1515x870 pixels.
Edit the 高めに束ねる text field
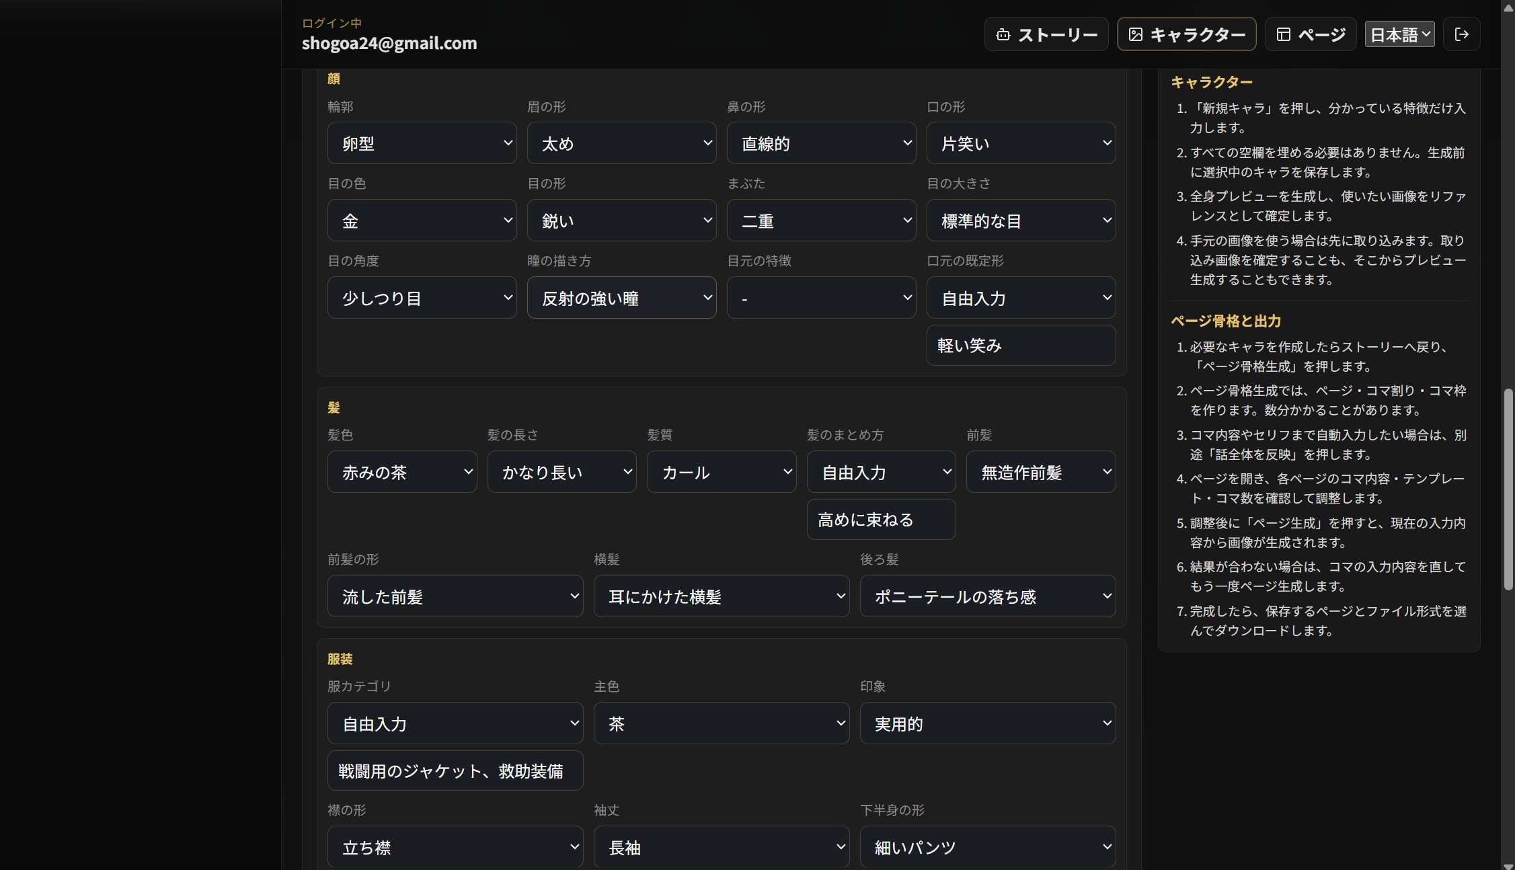click(x=881, y=520)
